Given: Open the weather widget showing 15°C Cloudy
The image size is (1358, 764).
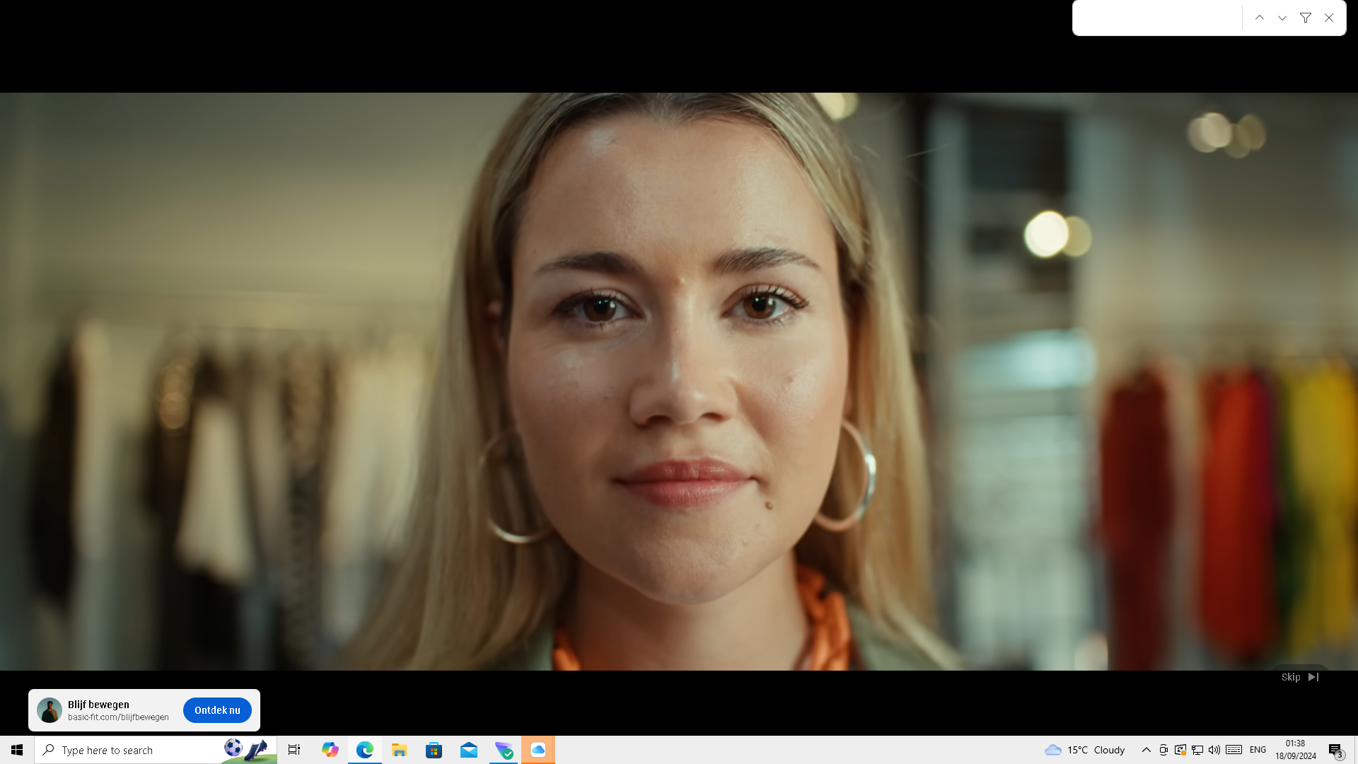Looking at the screenshot, I should coord(1085,750).
